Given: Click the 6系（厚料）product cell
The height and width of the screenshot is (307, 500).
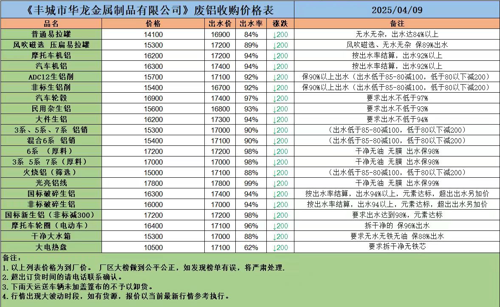Looking at the screenshot, I should point(51,151).
